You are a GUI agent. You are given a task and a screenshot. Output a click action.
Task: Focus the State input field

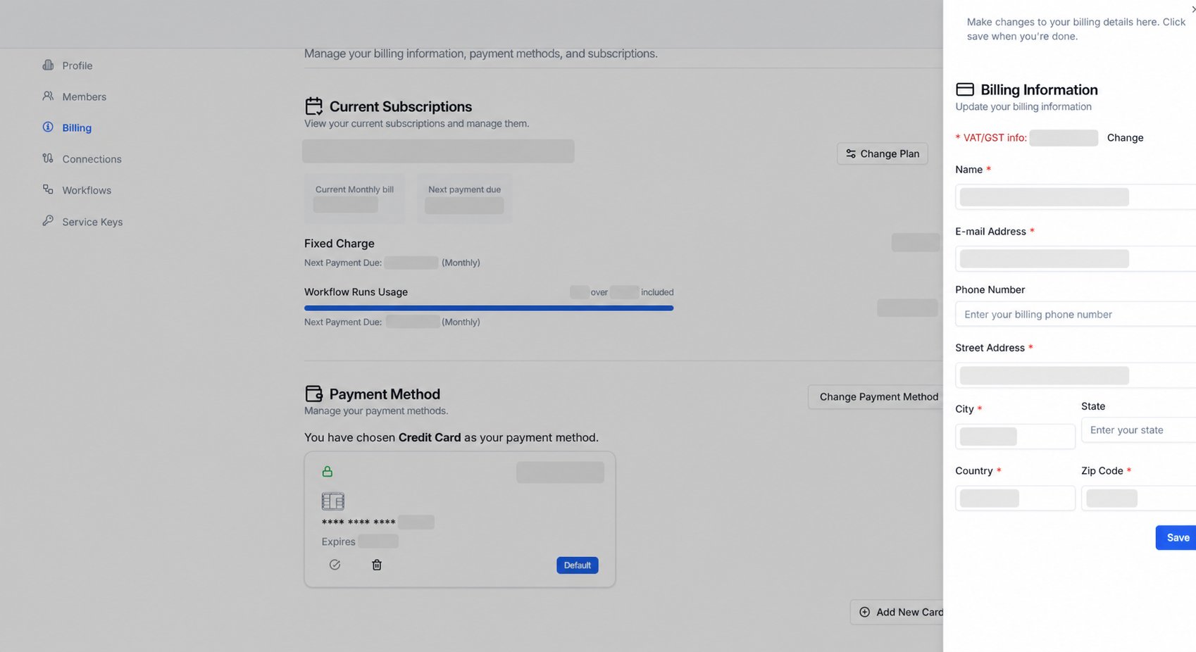pyautogui.click(x=1139, y=430)
